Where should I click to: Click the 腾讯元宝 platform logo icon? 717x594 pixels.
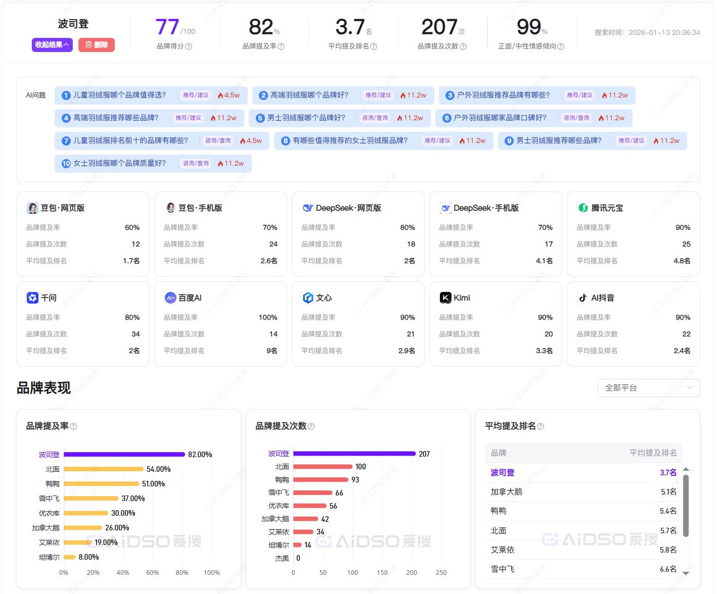tap(583, 208)
